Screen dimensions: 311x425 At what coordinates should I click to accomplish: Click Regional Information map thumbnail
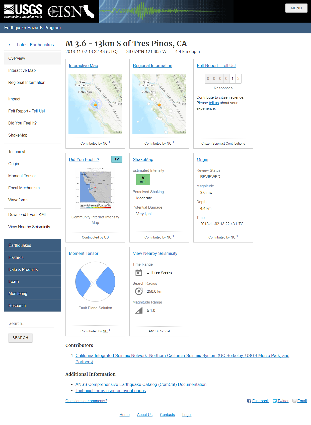(159, 104)
